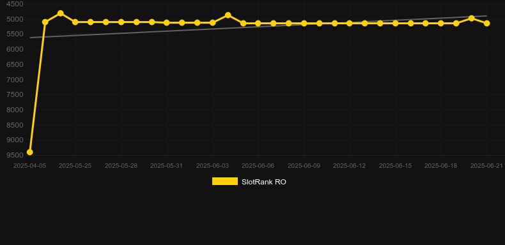
Task: Select the data point for 2025-05-28
Action: coord(121,22)
